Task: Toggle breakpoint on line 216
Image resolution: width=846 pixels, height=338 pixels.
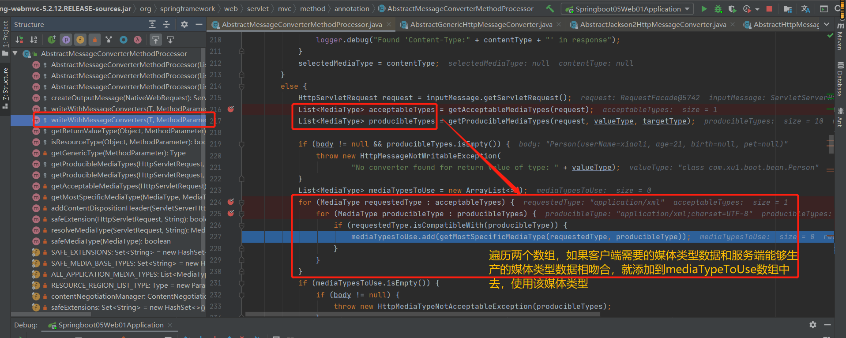Action: pos(230,109)
